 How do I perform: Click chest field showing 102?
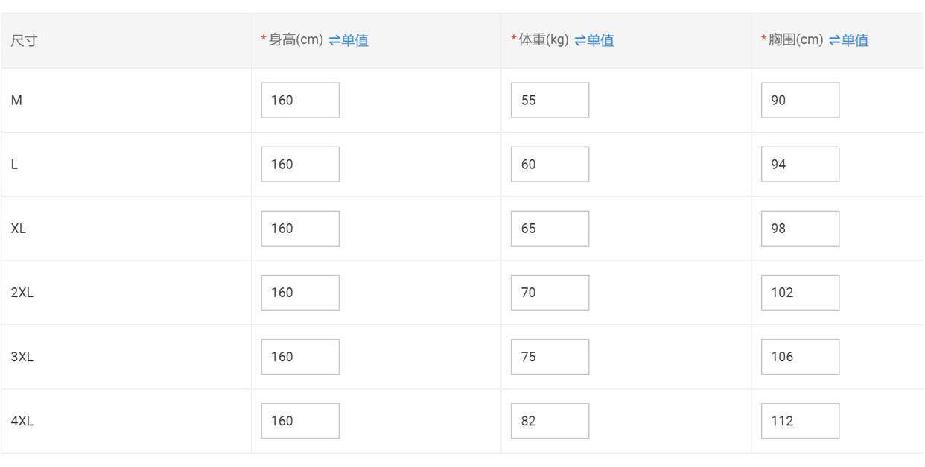coord(800,292)
